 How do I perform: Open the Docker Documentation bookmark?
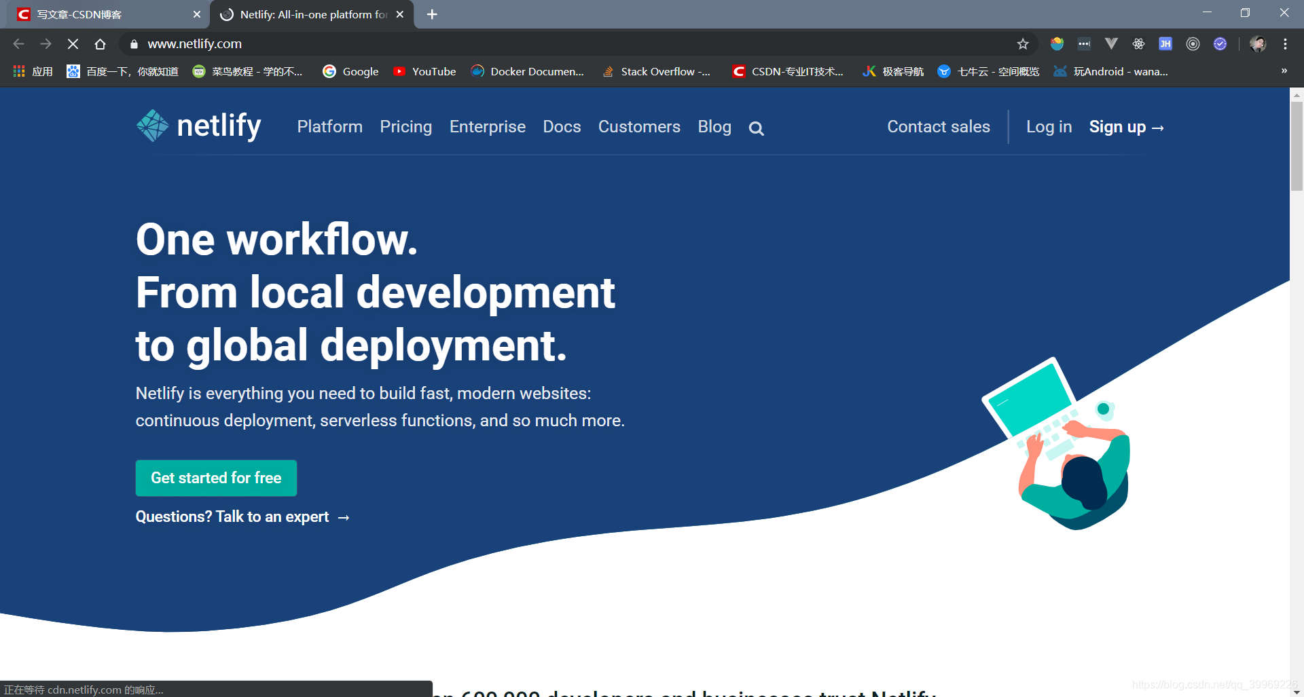(x=528, y=71)
